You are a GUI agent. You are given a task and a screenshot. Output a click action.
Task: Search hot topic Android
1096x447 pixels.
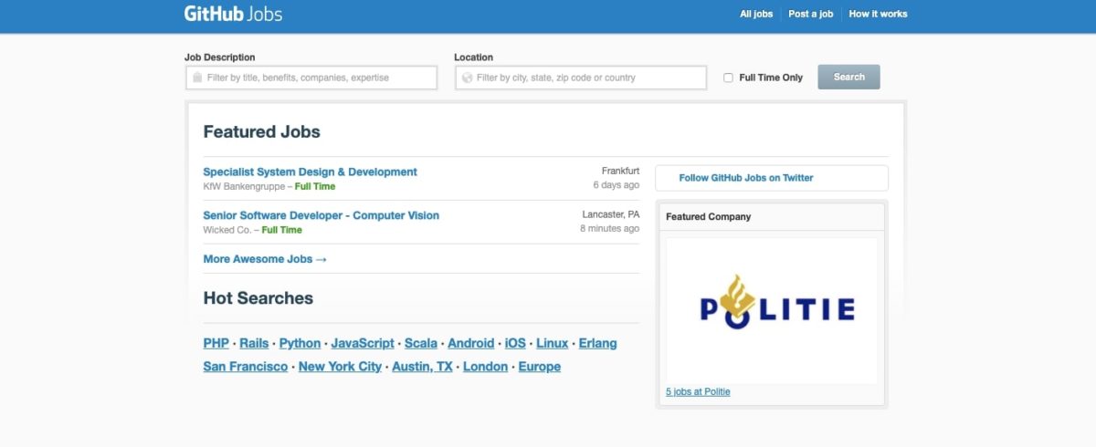[471, 343]
